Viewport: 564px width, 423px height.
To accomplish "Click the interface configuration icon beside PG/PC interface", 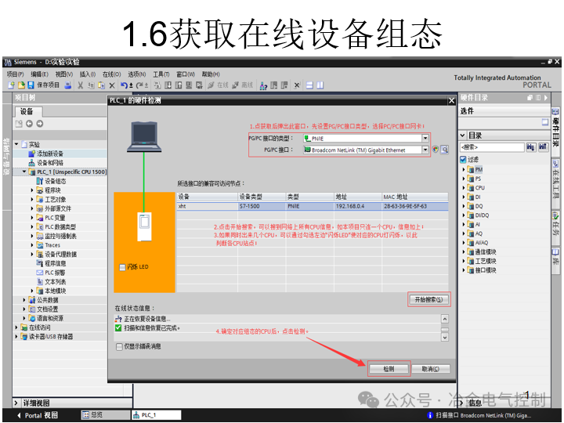I will (x=436, y=150).
